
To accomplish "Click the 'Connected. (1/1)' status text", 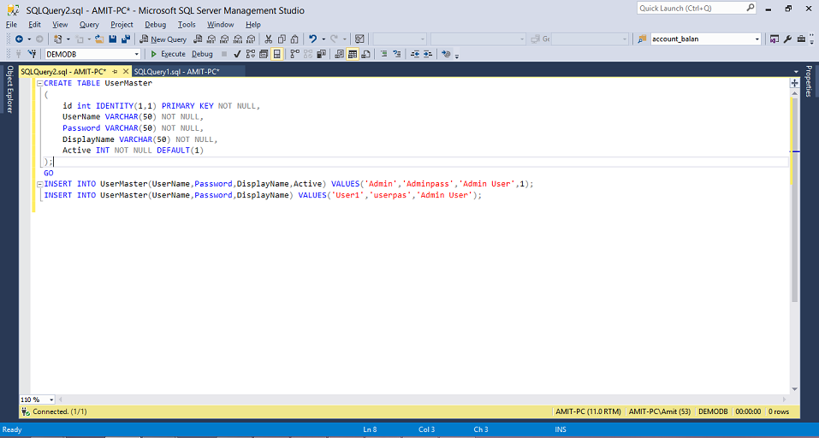I will point(60,411).
